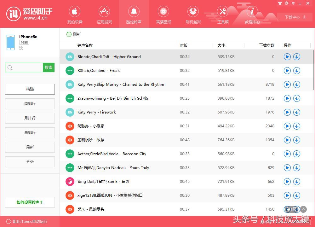315x227 pixels.
Task: Open the 应用游戏 App Store icon
Action: [104, 12]
